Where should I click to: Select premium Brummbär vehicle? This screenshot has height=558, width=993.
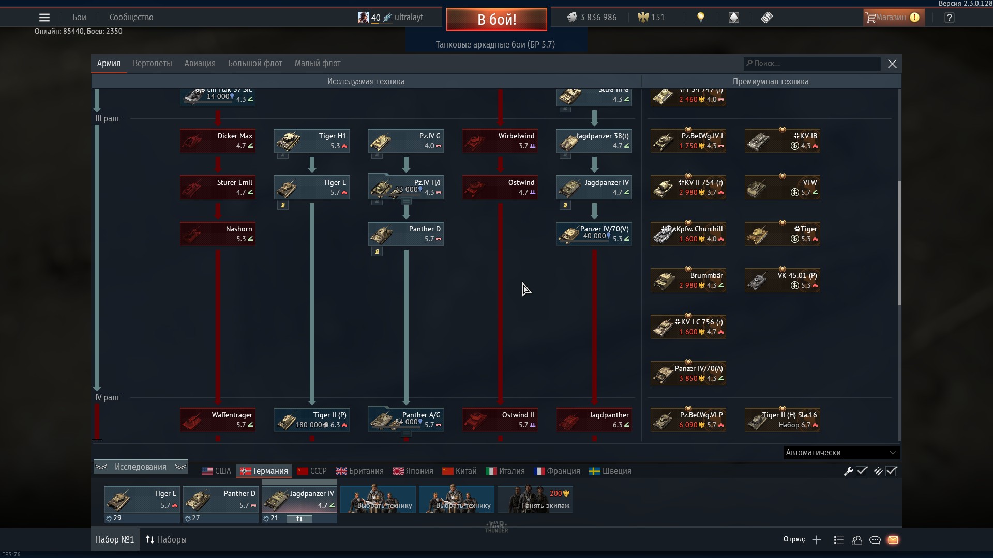688,281
